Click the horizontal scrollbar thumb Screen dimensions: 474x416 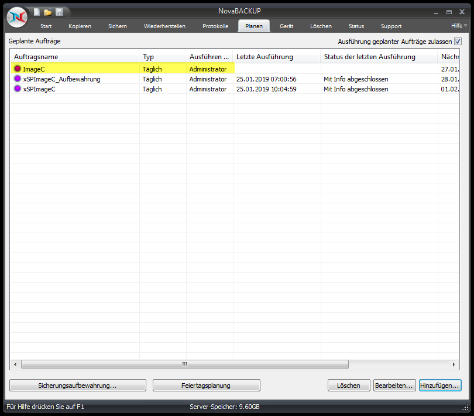pos(185,364)
